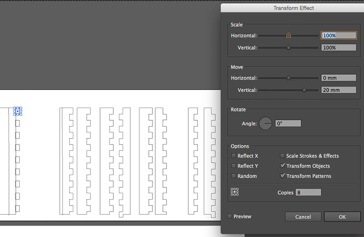The width and height of the screenshot is (364, 237).
Task: Click the Transform Effect dialog title bar
Action: tap(293, 8)
